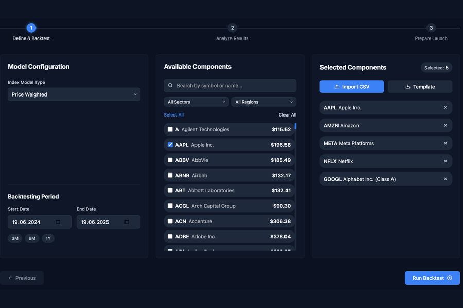Click the $185.49 price for AbbVie
This screenshot has height=308, width=463.
pyautogui.click(x=280, y=160)
